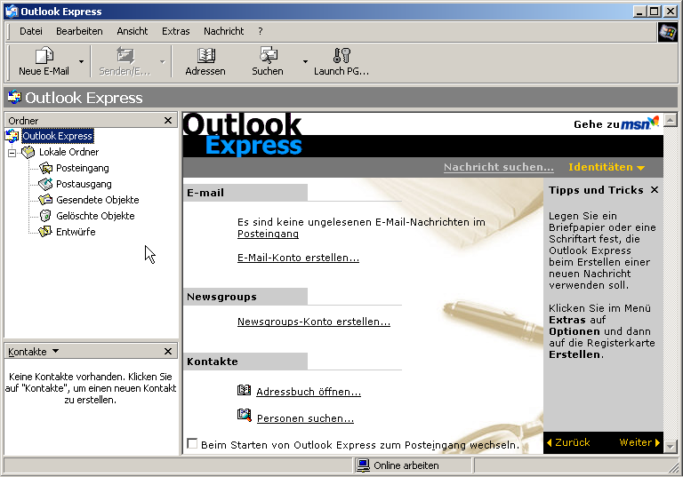Click the Online arbeiten status bar text

(x=406, y=465)
